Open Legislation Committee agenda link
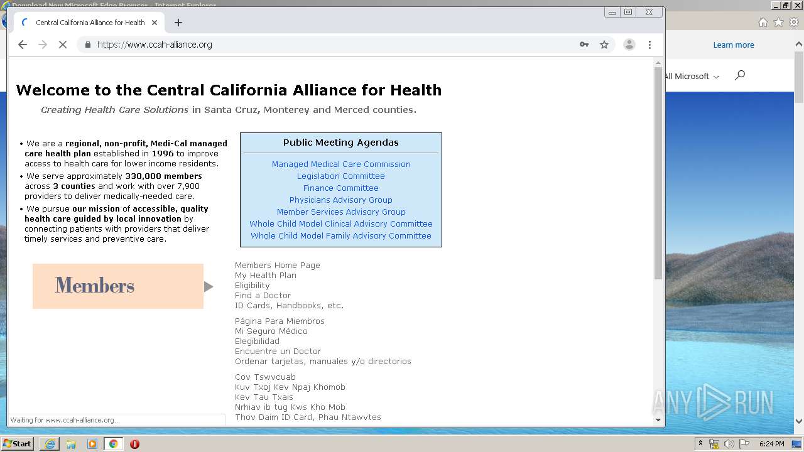 coord(341,176)
